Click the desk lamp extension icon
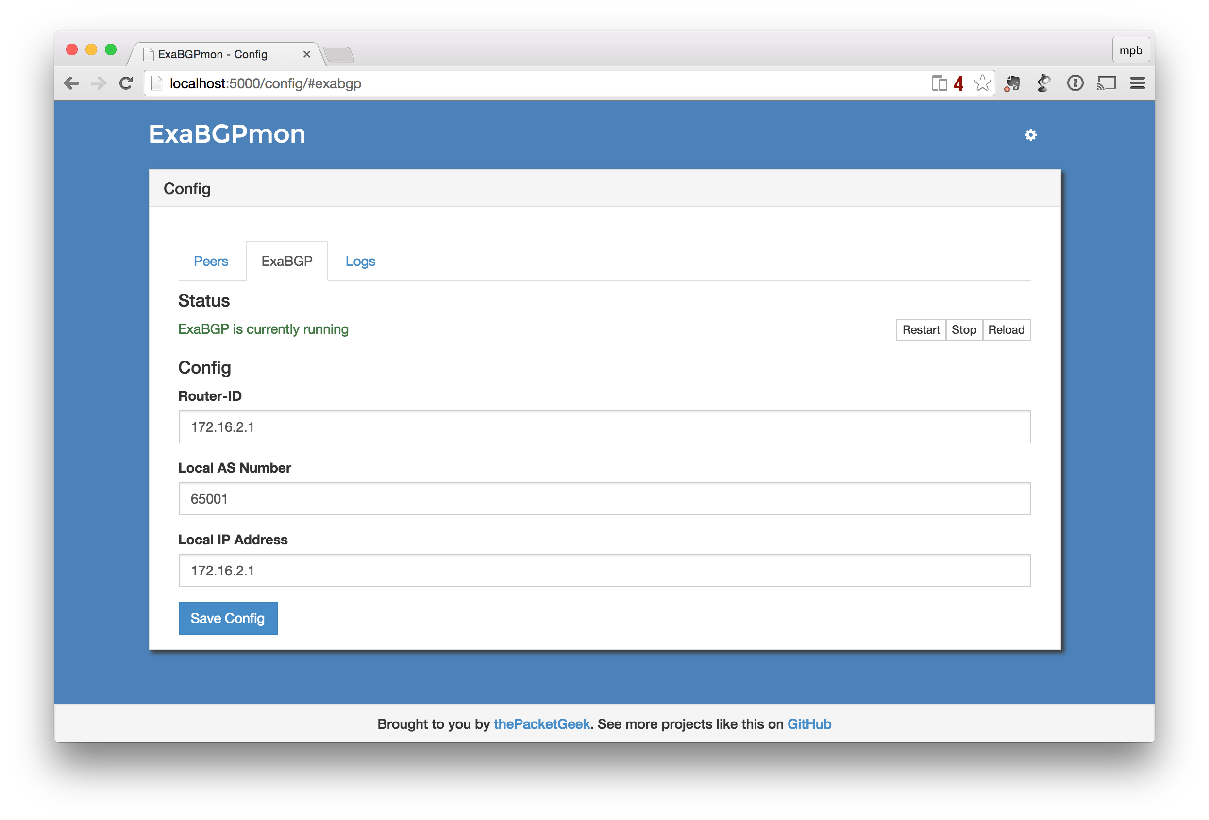This screenshot has width=1209, height=820. click(x=1043, y=83)
